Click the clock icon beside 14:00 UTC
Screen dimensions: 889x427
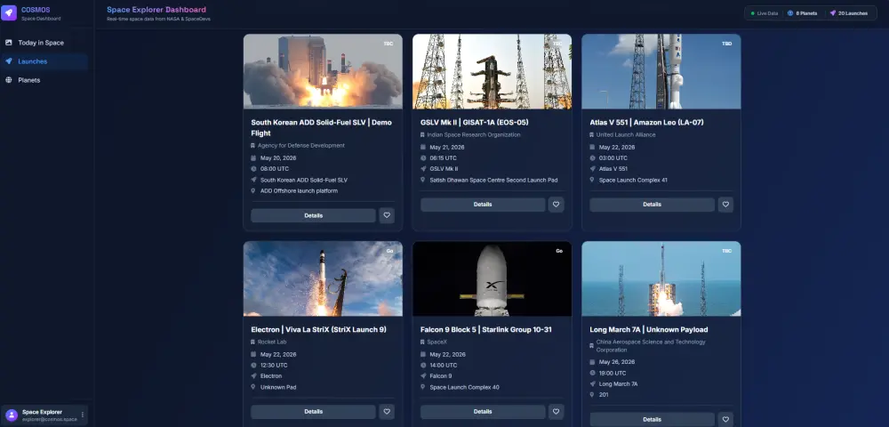click(x=423, y=366)
